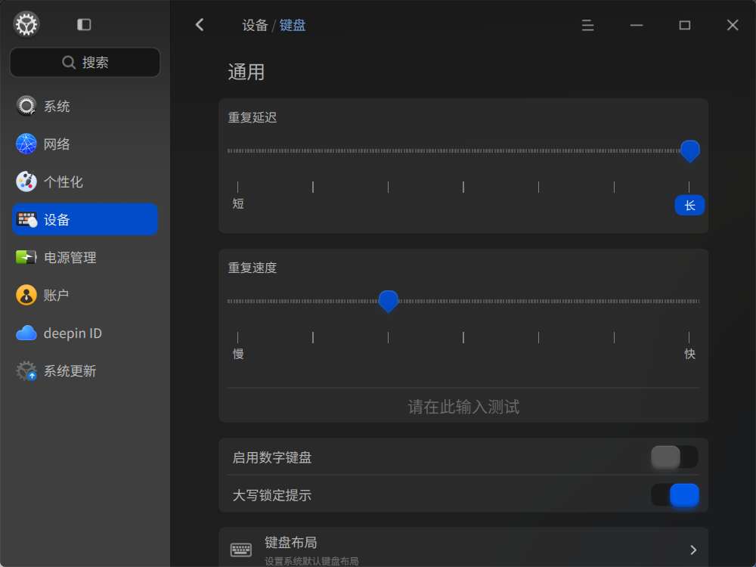
Task: Click the 设备 breadcrumb link
Action: (255, 25)
